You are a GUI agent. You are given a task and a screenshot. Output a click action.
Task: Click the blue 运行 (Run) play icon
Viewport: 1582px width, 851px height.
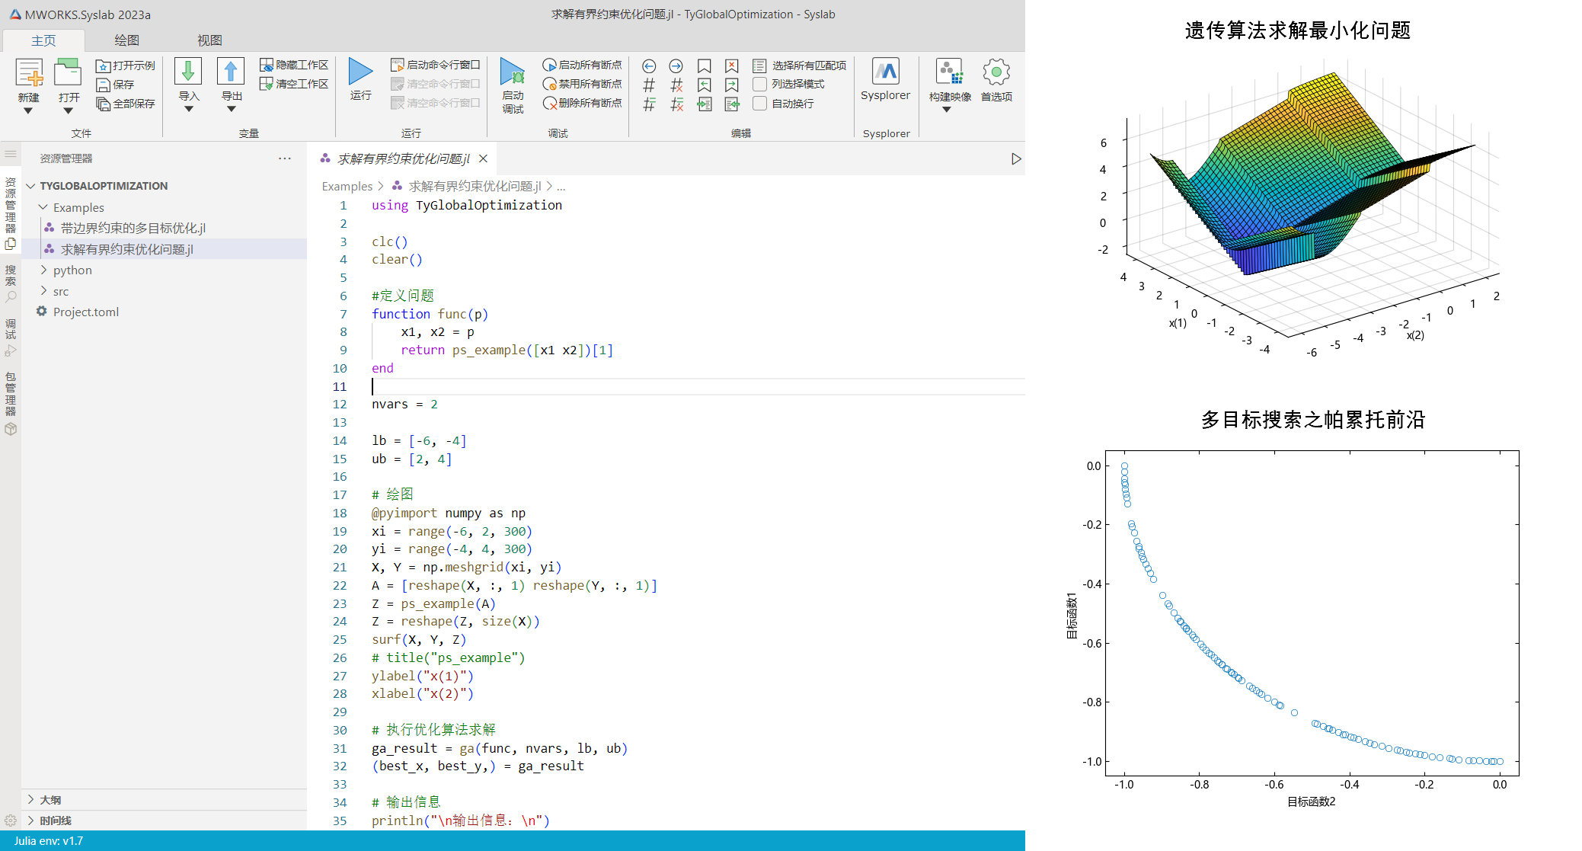(360, 72)
